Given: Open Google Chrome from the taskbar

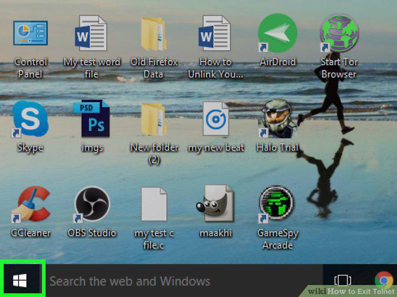Looking at the screenshot, I should [384, 280].
